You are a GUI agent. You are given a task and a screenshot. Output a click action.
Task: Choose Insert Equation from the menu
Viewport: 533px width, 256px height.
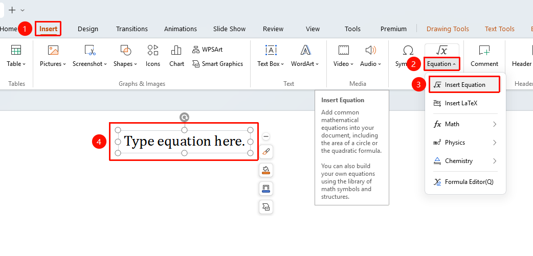tap(464, 85)
